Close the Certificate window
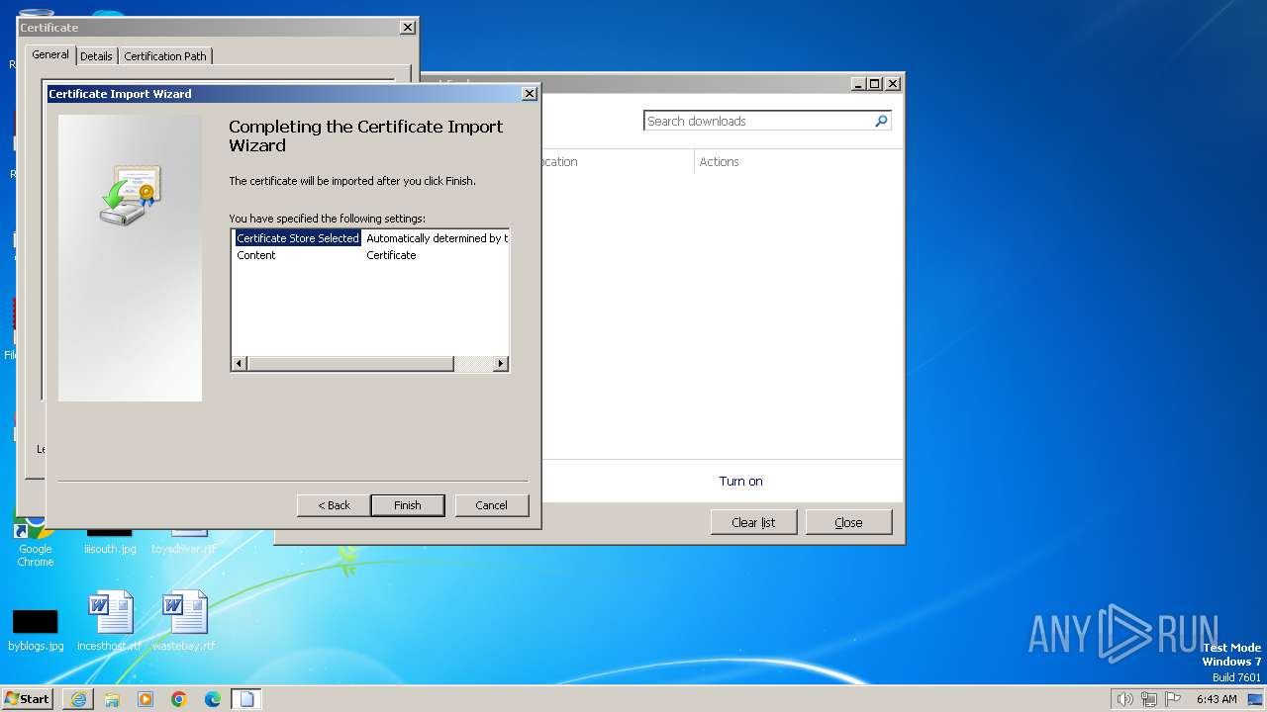 tap(408, 28)
